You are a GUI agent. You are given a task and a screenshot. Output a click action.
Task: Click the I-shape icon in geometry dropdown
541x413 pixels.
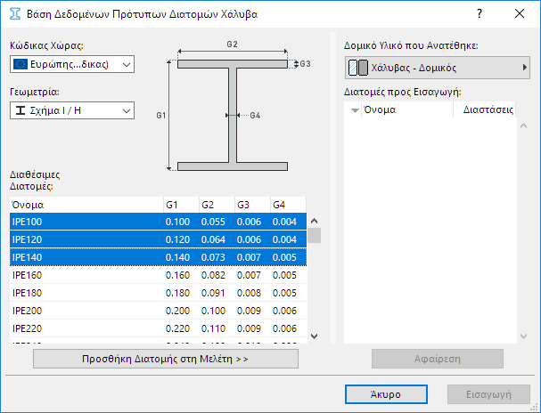point(20,110)
